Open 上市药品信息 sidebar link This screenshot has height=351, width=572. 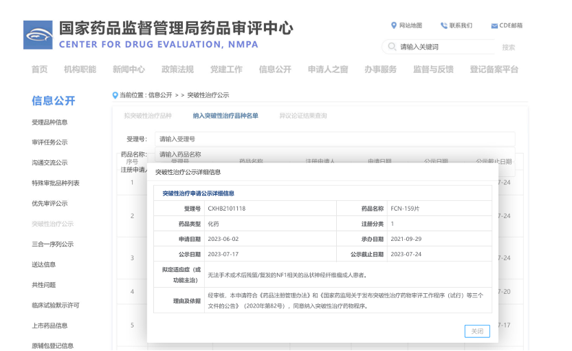pyautogui.click(x=49, y=326)
